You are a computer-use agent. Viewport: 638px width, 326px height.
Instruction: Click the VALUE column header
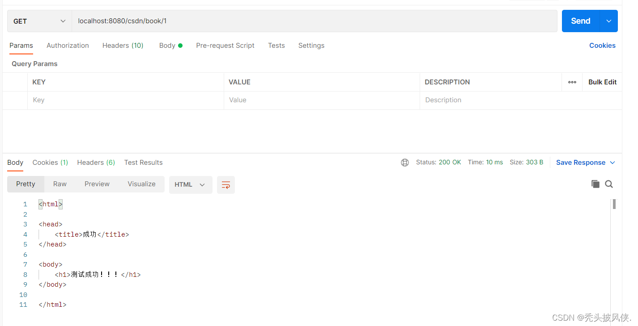click(x=239, y=82)
